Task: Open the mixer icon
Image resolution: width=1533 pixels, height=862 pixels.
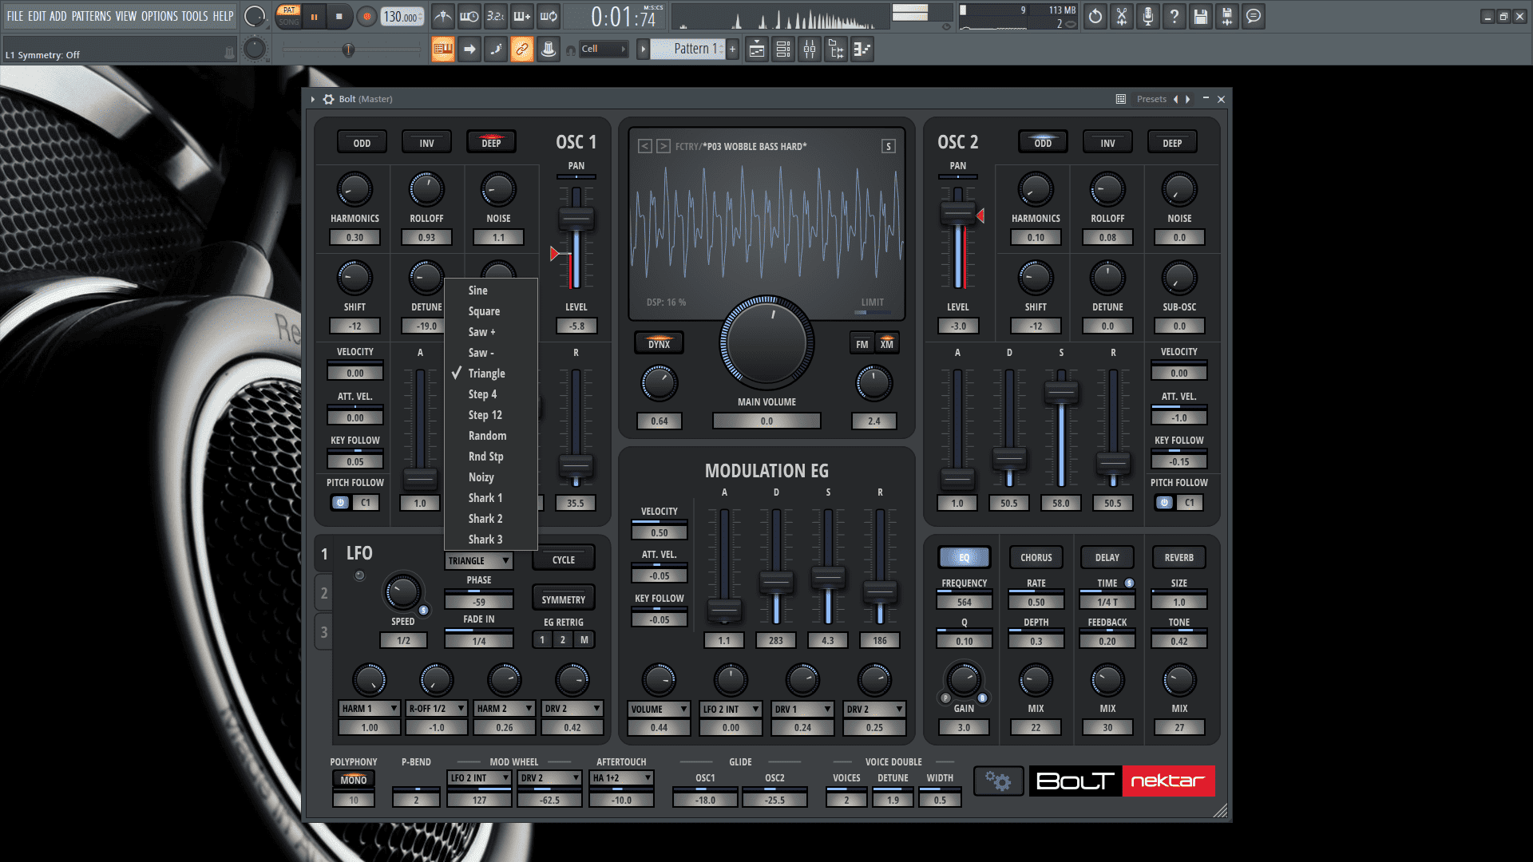Action: point(810,49)
